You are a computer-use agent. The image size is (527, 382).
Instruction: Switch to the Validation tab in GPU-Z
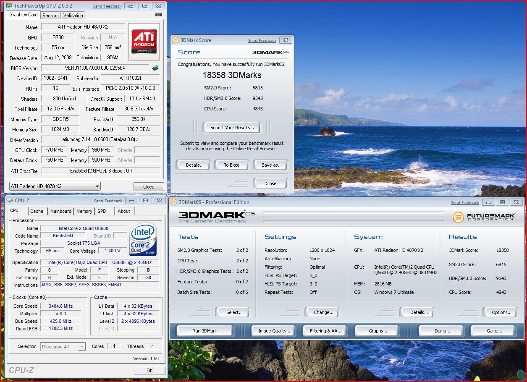(73, 16)
